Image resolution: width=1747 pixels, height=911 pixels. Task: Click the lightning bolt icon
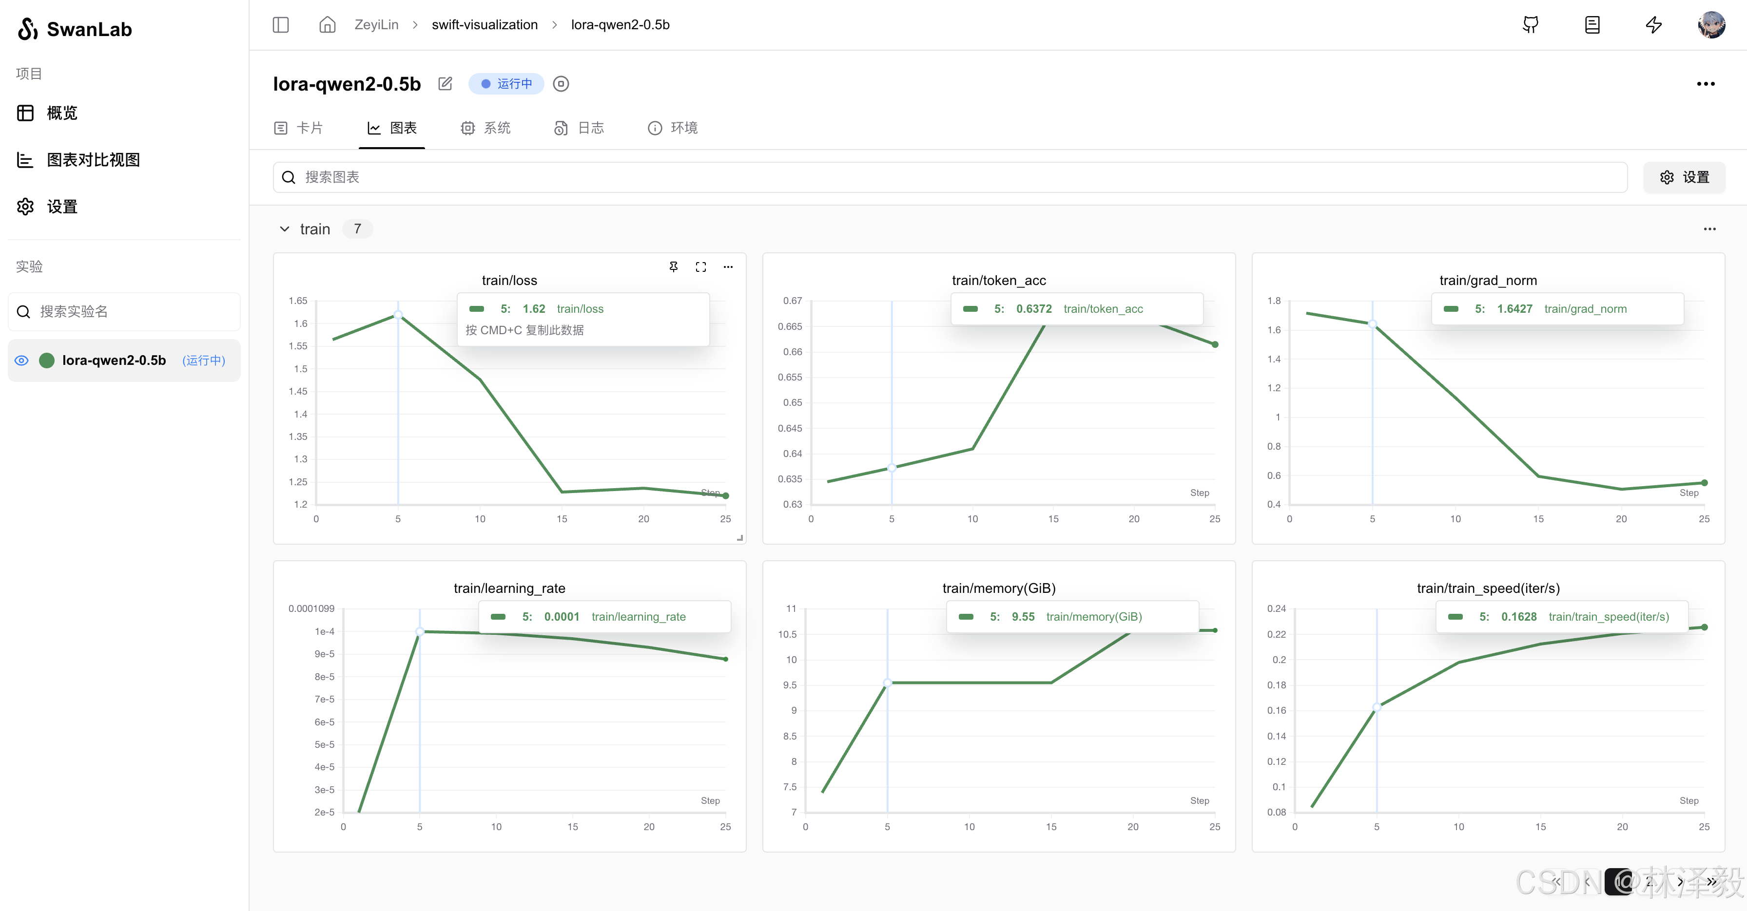tap(1653, 25)
